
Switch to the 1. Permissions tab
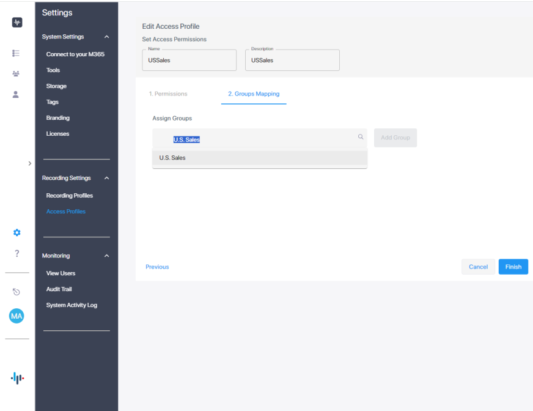pyautogui.click(x=168, y=94)
